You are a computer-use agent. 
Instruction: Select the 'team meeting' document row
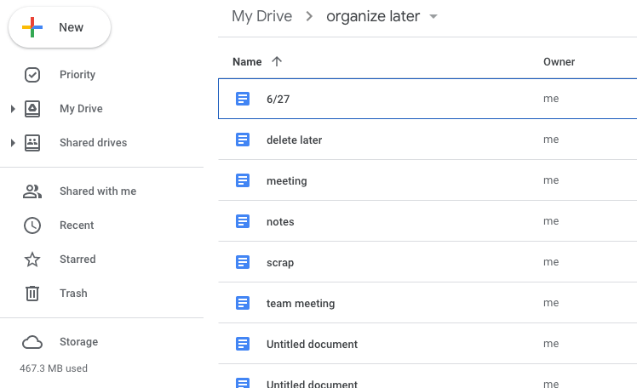(301, 304)
